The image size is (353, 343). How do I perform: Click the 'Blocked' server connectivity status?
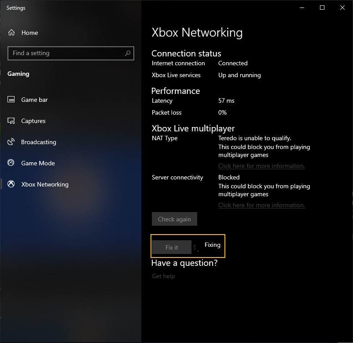pos(229,177)
